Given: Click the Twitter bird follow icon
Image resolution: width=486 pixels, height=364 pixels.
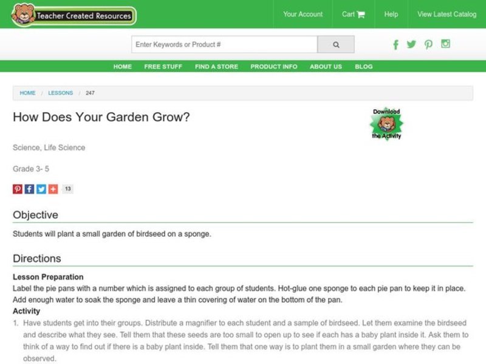Looking at the screenshot, I should coord(412,44).
